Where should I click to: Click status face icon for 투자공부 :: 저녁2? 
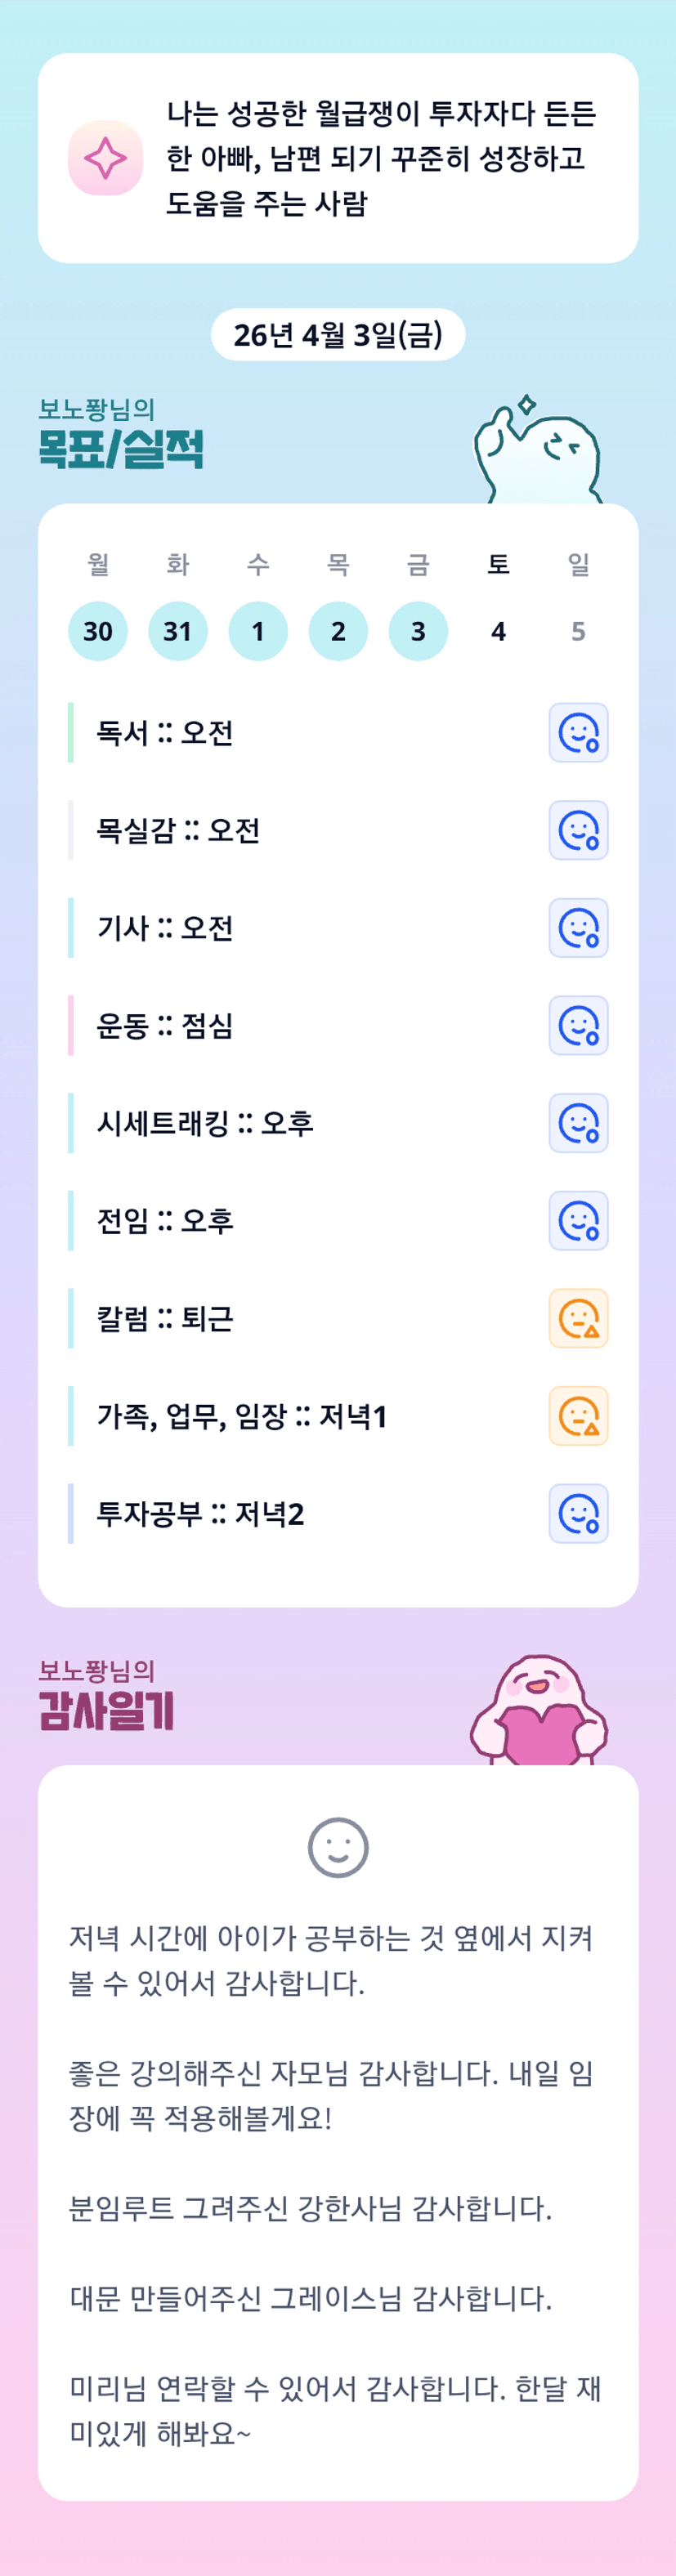(x=578, y=1514)
